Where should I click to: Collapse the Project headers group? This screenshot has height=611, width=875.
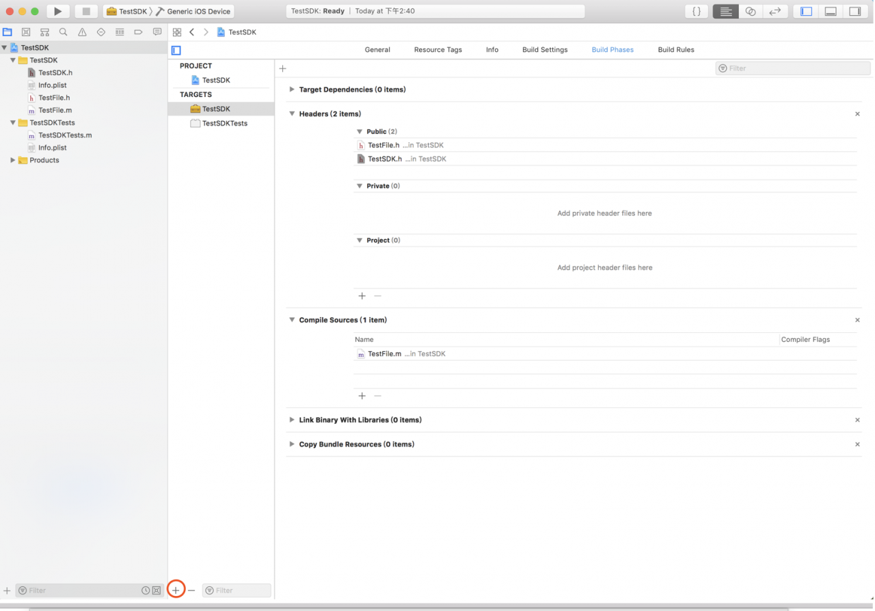360,241
